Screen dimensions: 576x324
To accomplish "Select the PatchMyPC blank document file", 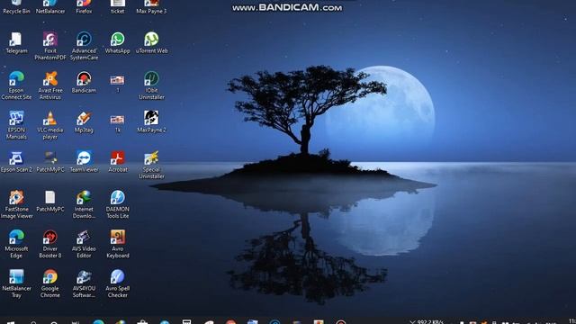I will 50,198.
